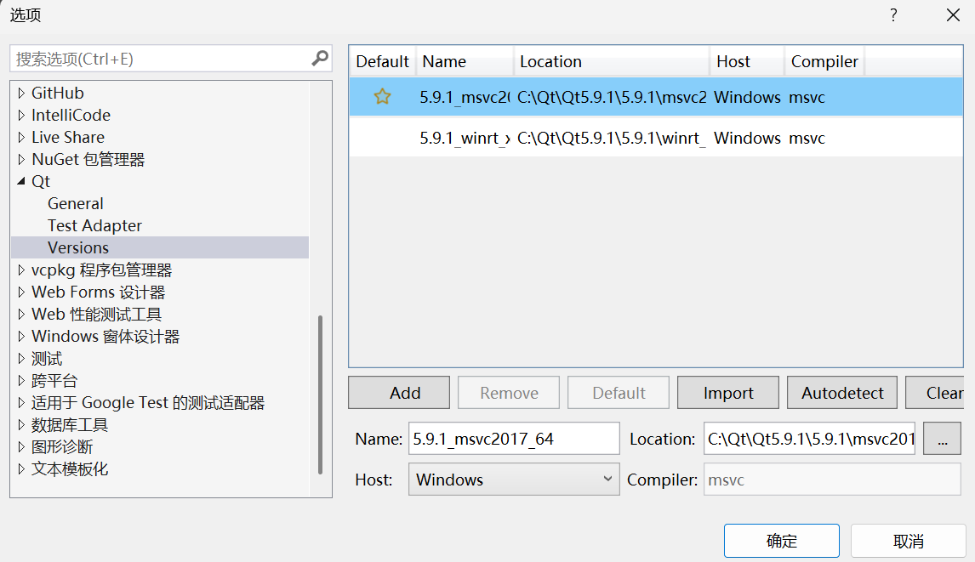
Task: Cancel the dialog via 取消
Action: pos(907,540)
